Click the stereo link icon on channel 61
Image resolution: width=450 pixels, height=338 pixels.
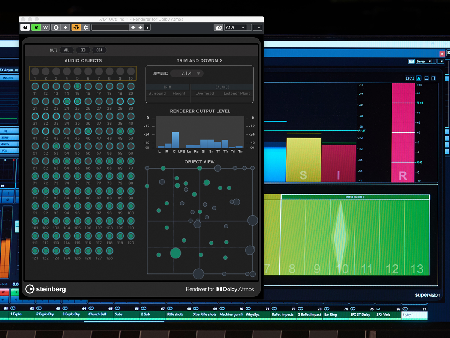(12, 308)
